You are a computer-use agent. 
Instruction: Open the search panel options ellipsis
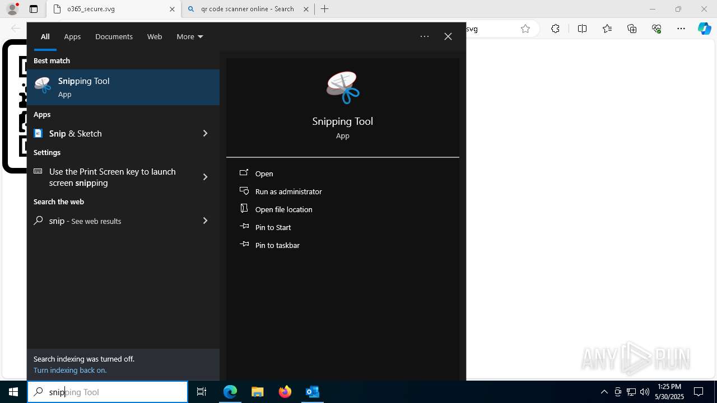(425, 36)
